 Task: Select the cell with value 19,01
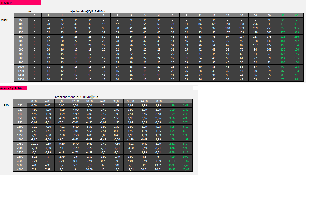coord(130,169)
